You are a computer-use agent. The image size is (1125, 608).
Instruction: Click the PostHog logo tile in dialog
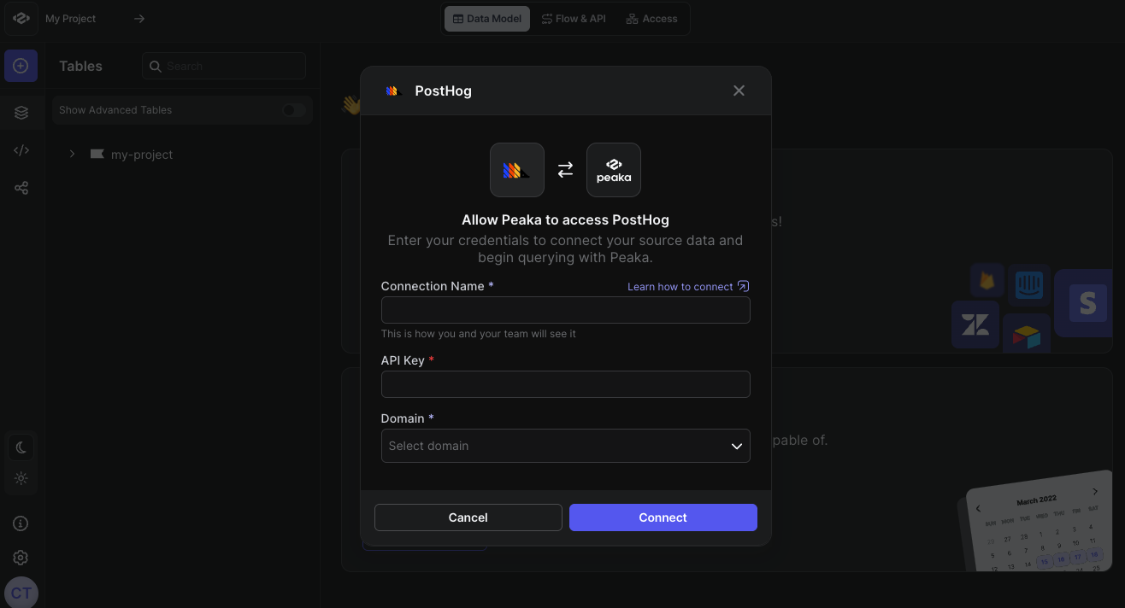pos(517,170)
